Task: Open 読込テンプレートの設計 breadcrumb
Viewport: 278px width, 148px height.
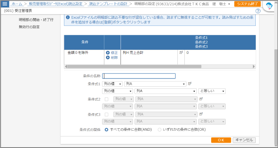Action: [x=108, y=4]
